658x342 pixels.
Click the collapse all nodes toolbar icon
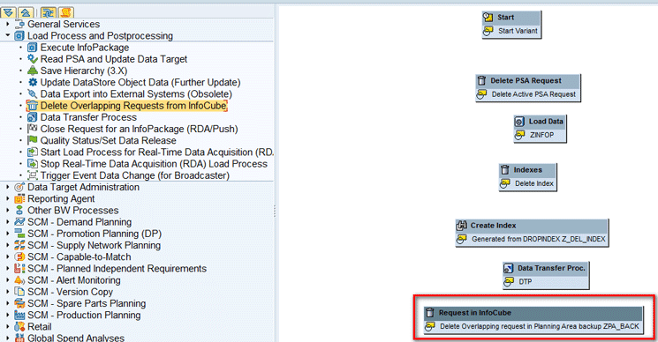(x=26, y=12)
